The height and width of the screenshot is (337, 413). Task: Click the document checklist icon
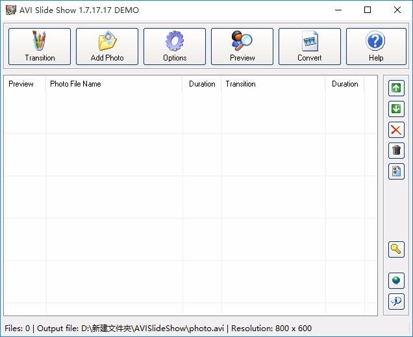[396, 171]
